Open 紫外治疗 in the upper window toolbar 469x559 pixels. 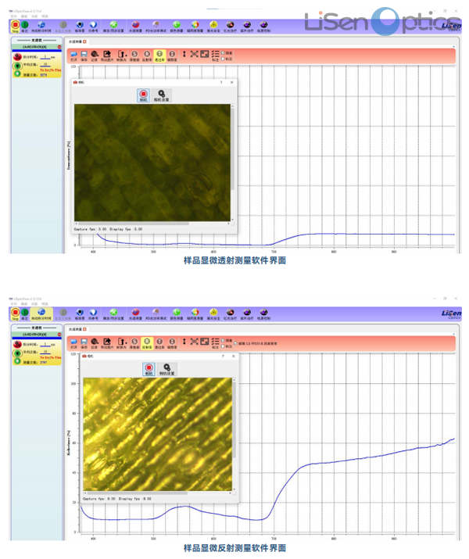point(247,27)
